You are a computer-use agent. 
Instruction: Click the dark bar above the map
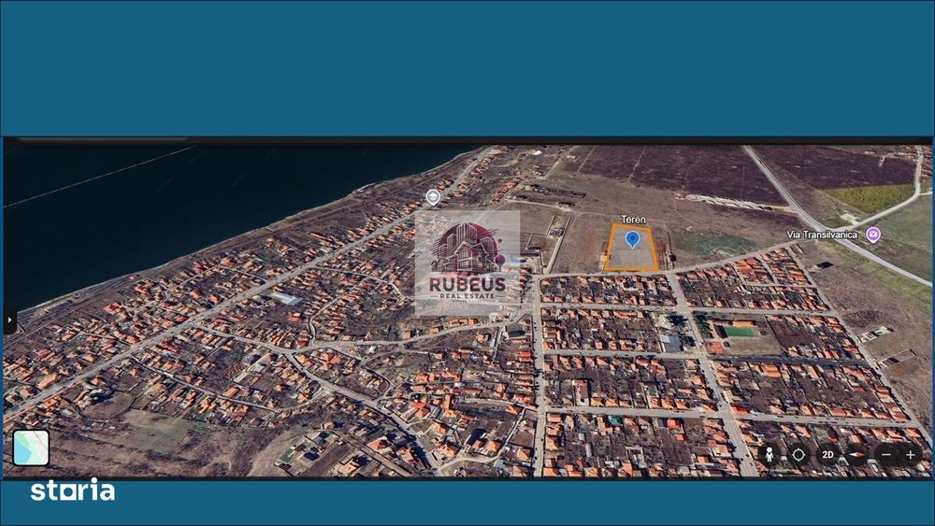coord(467,140)
